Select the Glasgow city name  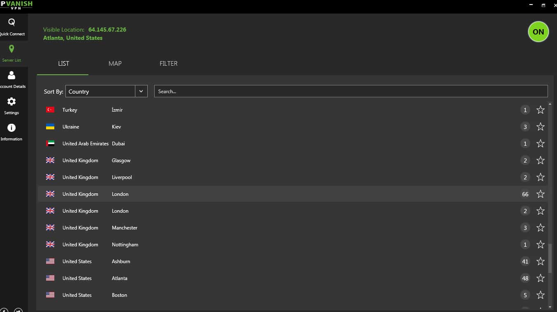[121, 160]
